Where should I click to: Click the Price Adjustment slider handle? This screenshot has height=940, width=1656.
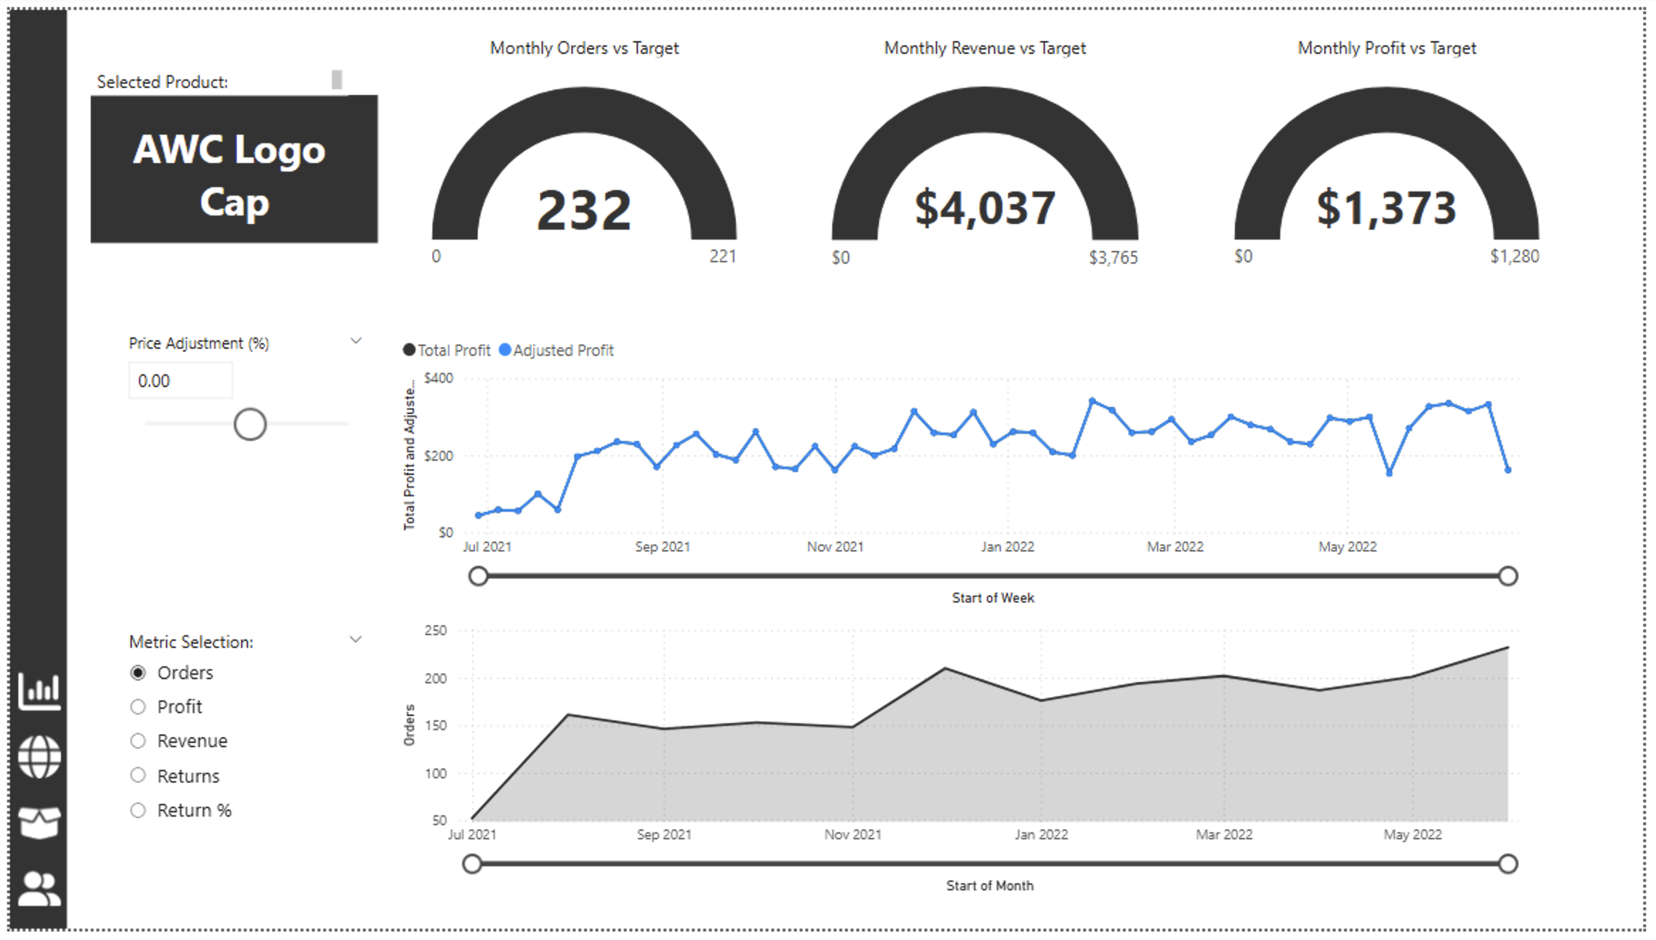click(250, 425)
